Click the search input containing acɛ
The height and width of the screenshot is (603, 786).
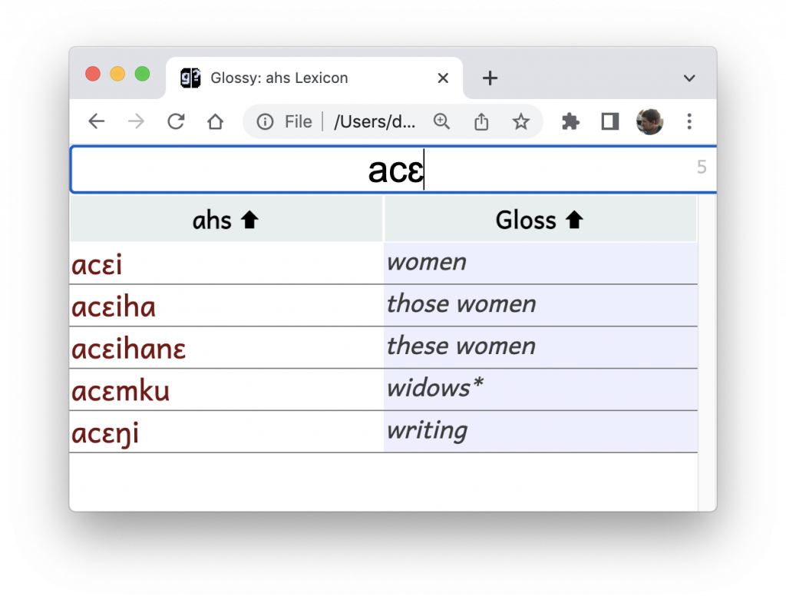[x=394, y=170]
